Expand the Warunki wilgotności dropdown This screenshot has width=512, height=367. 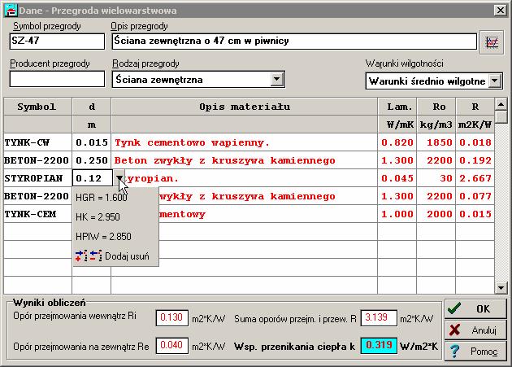pos(495,81)
